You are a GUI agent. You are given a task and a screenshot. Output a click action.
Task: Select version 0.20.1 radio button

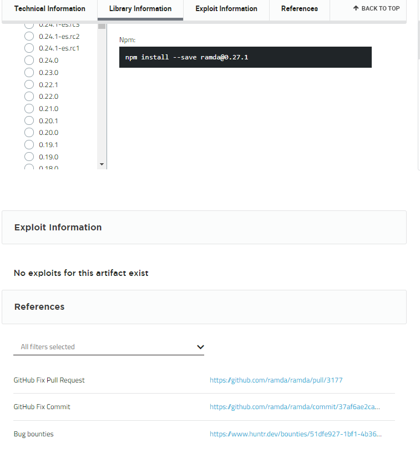pyautogui.click(x=29, y=120)
